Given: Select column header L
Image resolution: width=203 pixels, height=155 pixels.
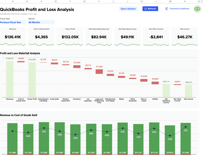Looking at the screenshot, I should 156,1.
